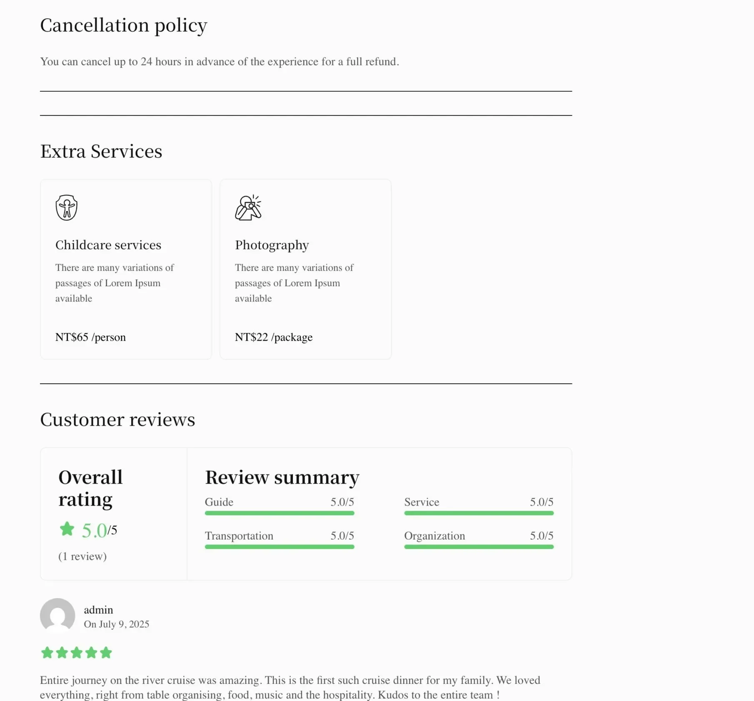This screenshot has height=701, width=754.
Task: Click the Extra Services heading
Action: pos(101,151)
